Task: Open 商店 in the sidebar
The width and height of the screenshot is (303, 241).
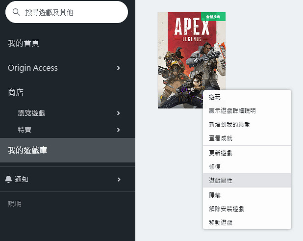Action: point(16,92)
